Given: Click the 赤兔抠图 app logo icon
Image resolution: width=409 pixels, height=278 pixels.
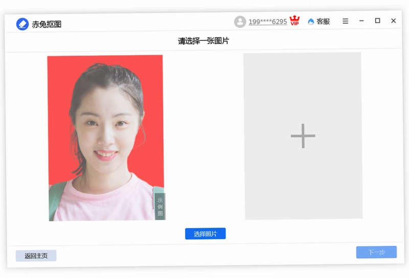Looking at the screenshot, I should point(22,24).
